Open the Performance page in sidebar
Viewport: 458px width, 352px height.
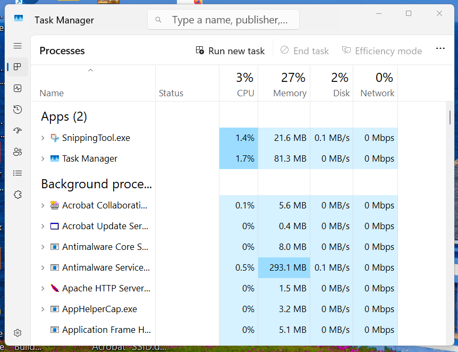tap(18, 88)
